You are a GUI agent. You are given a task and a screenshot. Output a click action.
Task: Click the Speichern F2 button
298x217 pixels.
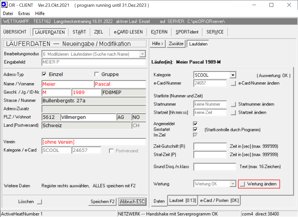point(102,202)
